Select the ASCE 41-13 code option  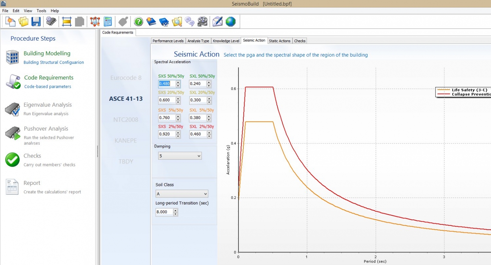pos(126,99)
